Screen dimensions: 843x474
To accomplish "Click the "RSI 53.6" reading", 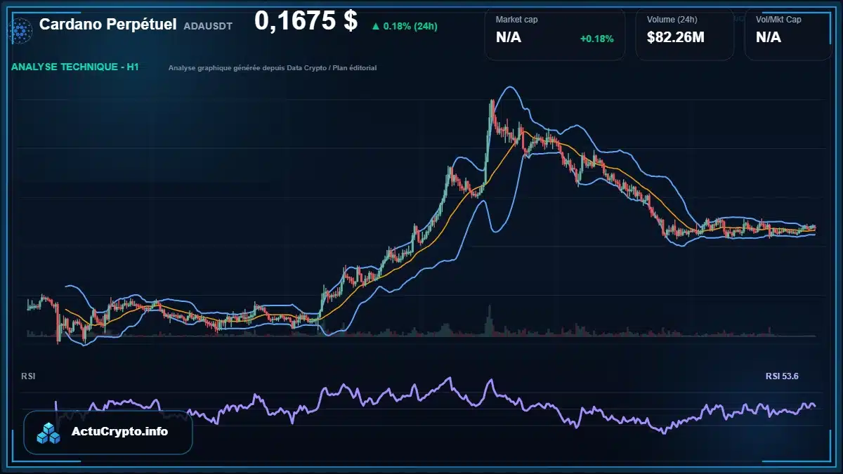I will [x=782, y=376].
